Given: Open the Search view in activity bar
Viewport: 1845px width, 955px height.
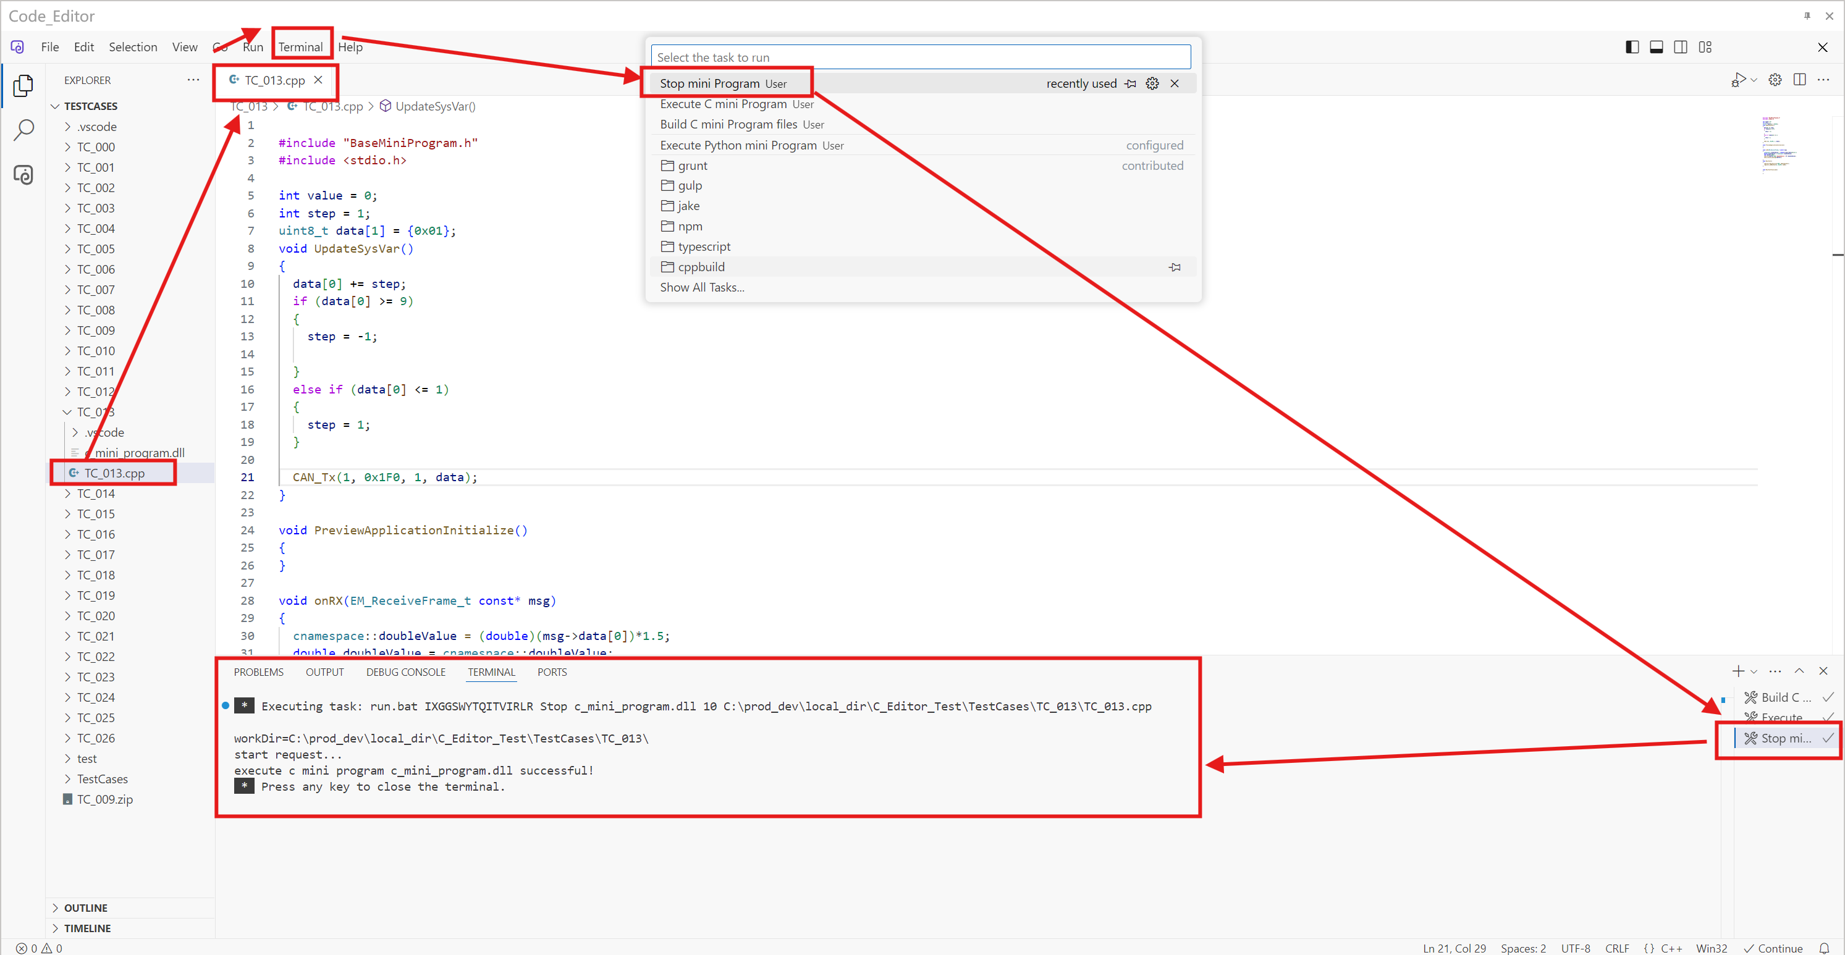Looking at the screenshot, I should (x=23, y=130).
